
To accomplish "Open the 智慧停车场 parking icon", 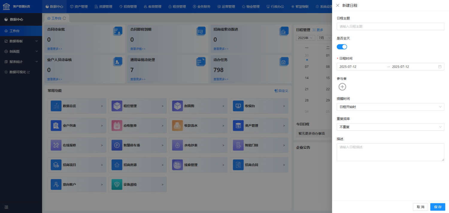I will pyautogui.click(x=117, y=145).
